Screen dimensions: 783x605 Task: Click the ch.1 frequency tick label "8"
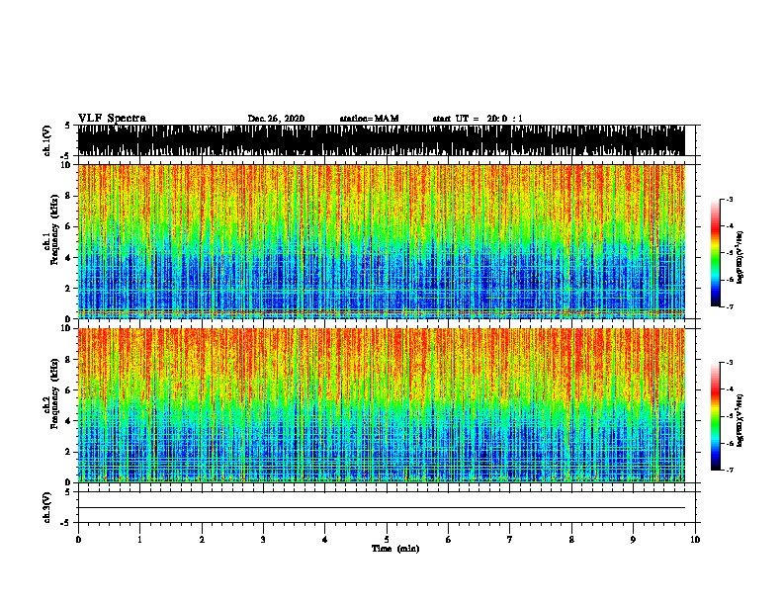click(x=69, y=196)
